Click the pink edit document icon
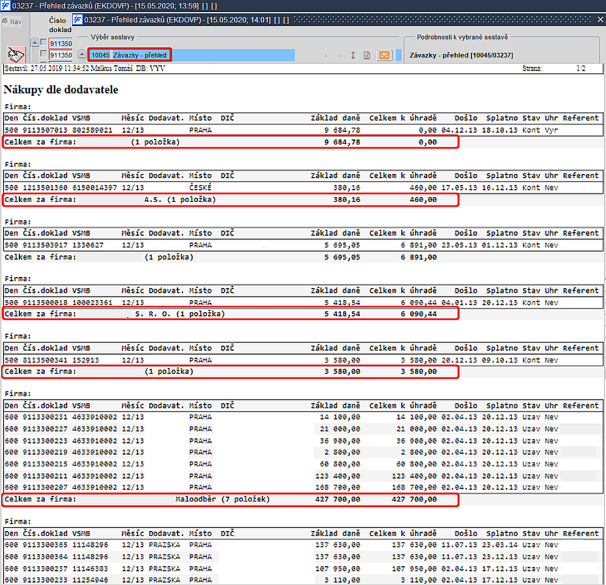Screen dimensions: 606x585 pos(15,55)
